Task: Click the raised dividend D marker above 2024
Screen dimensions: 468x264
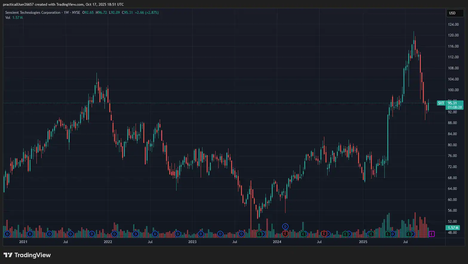Action: (285, 227)
